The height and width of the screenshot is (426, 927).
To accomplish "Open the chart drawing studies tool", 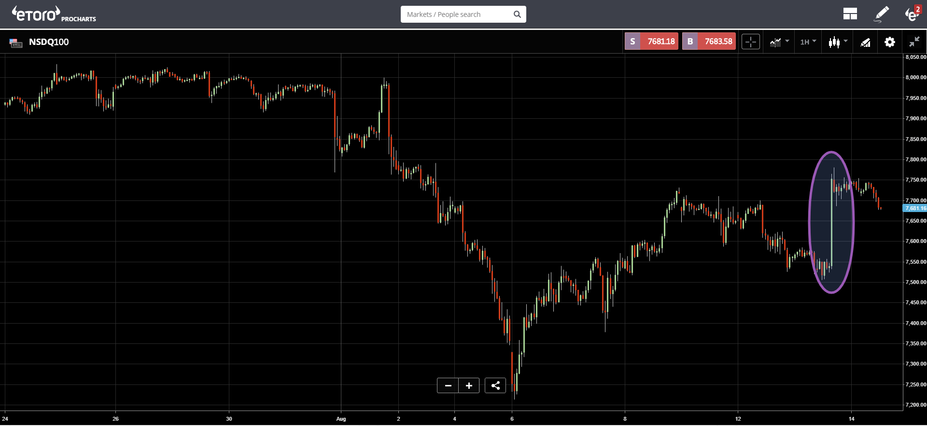I will (x=865, y=43).
